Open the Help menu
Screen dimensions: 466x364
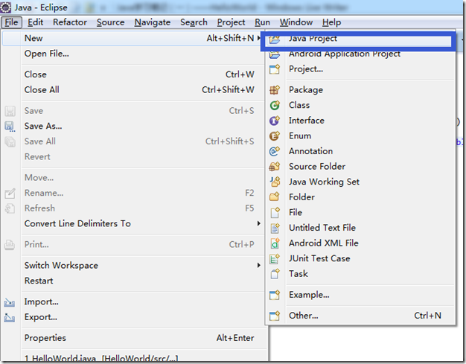331,22
